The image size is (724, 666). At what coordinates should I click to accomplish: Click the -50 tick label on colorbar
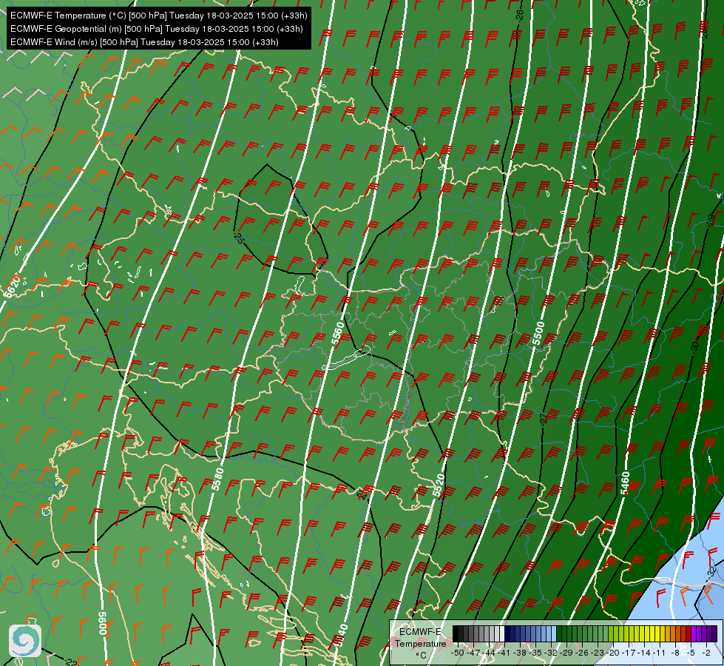coord(457,653)
